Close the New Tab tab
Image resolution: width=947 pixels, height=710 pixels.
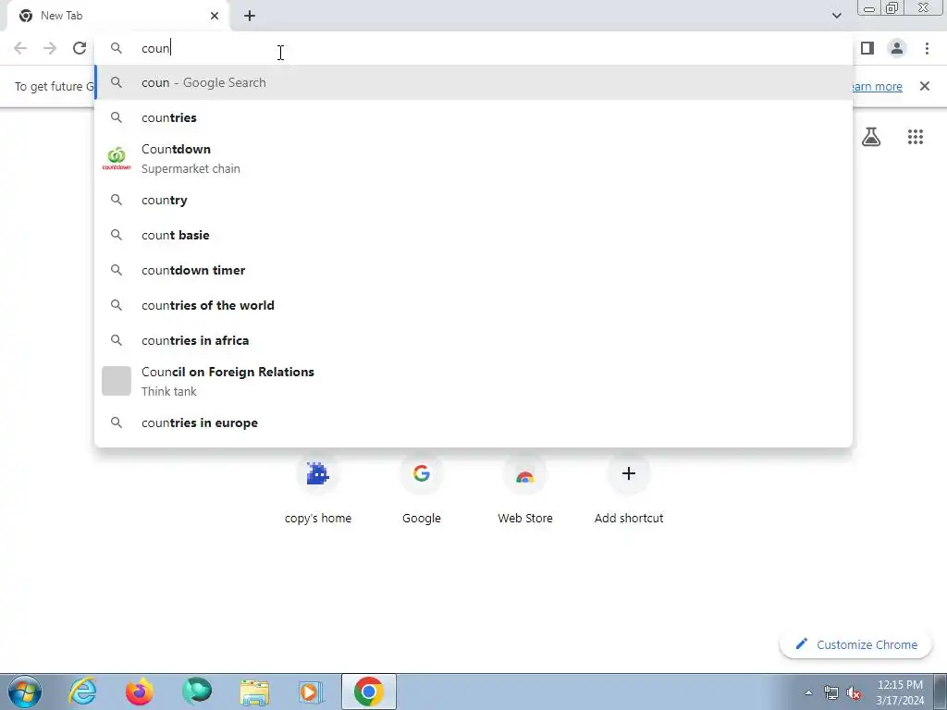tap(215, 16)
